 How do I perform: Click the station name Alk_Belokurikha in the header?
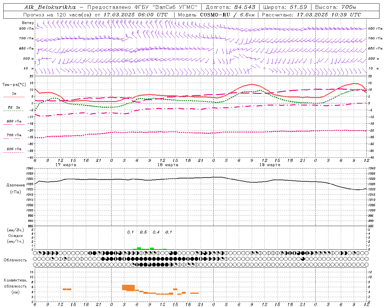(x=50, y=7)
